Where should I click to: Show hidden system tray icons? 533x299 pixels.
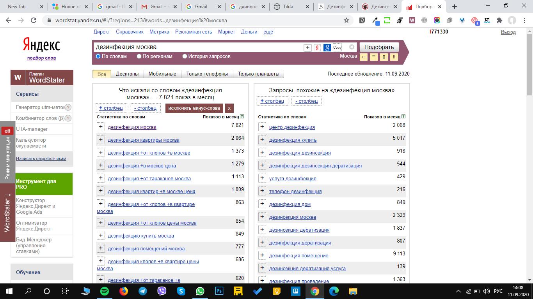[458, 291]
